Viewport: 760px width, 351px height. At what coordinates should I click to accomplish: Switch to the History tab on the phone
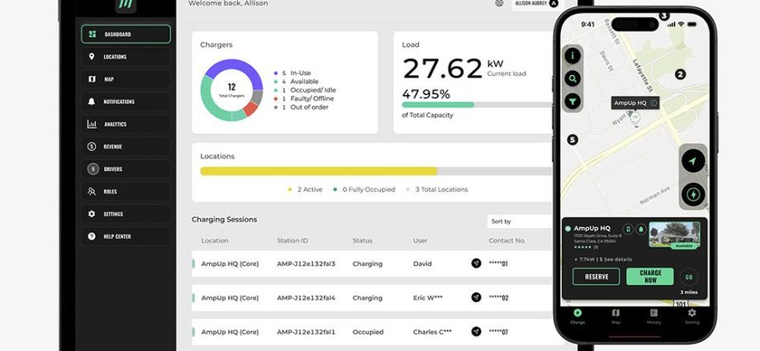pyautogui.click(x=654, y=316)
